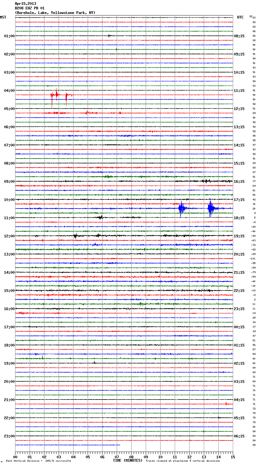Screen dimensions: 257x465
Task: Select the '04:00' MST time label
Action: 9,91
